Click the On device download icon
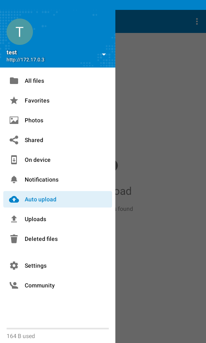The height and width of the screenshot is (343, 206). (x=14, y=160)
